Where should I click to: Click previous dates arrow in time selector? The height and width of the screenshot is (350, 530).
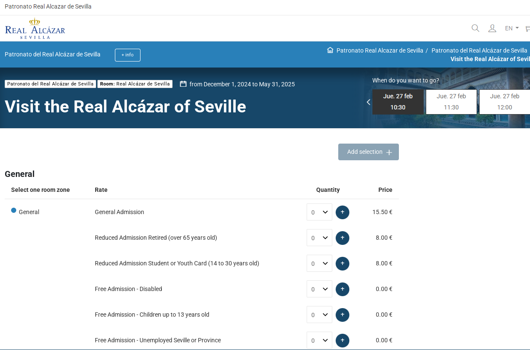[368, 102]
